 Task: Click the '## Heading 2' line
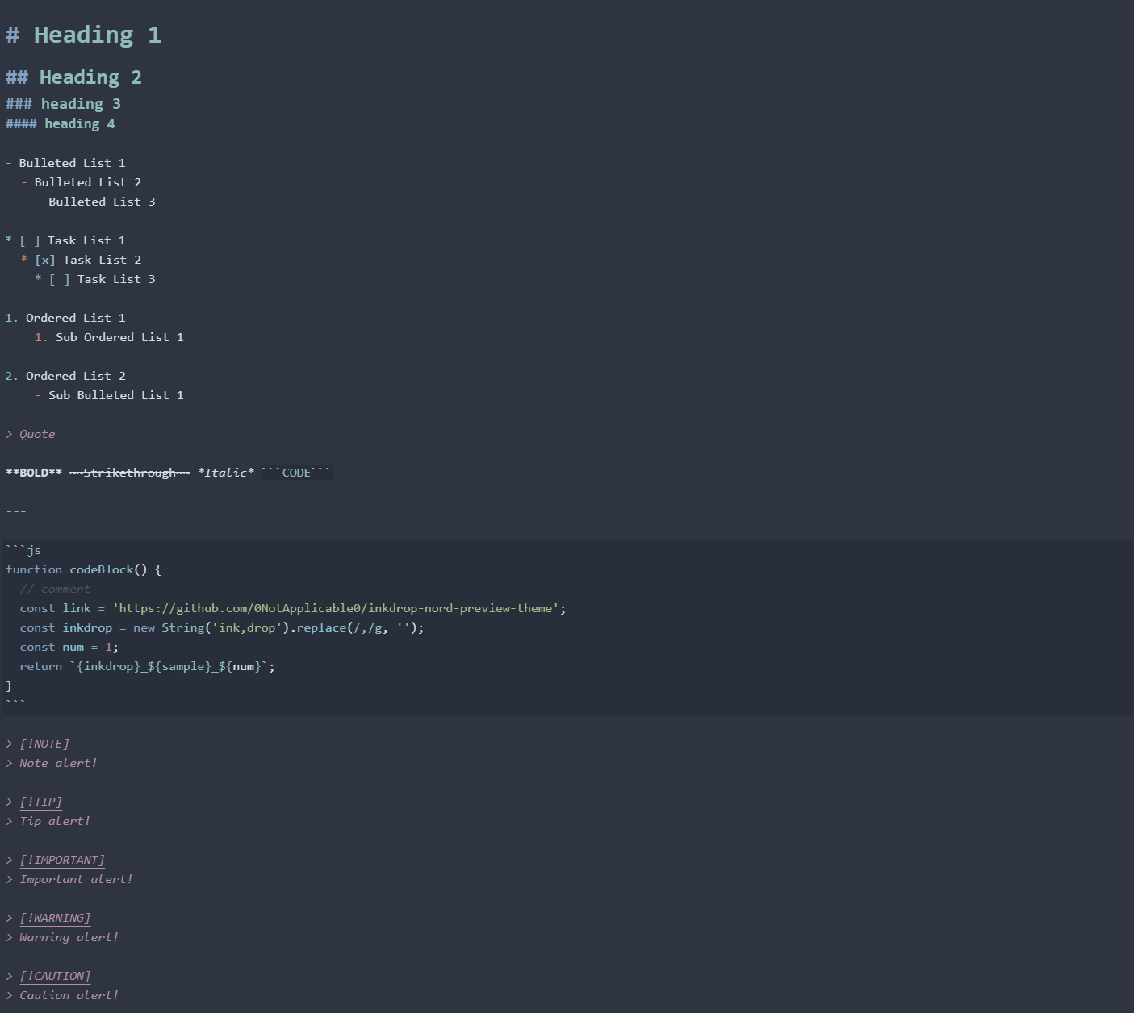click(74, 77)
